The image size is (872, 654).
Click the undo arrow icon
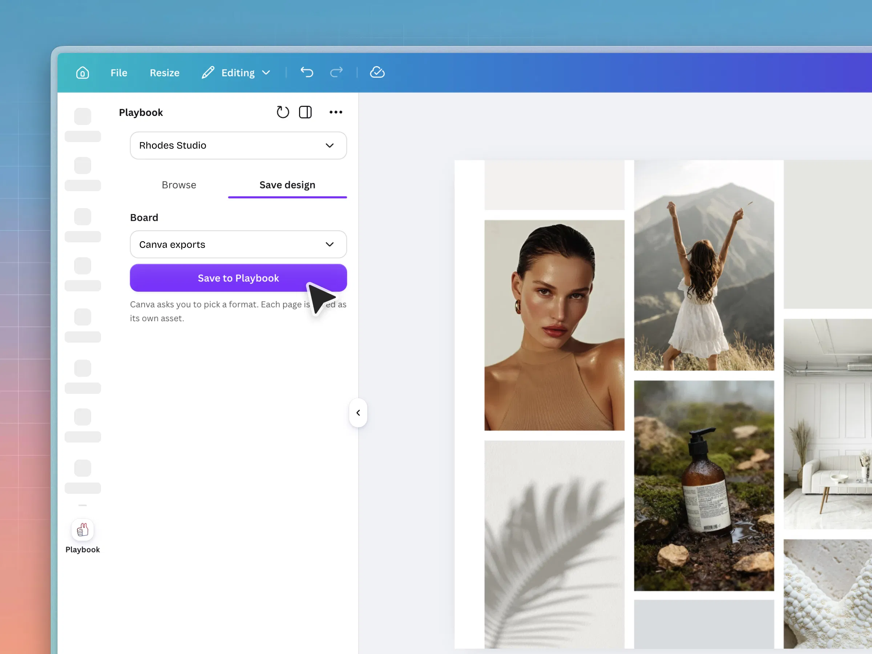(307, 72)
